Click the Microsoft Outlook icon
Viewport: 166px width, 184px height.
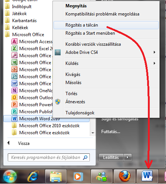pos(14,97)
